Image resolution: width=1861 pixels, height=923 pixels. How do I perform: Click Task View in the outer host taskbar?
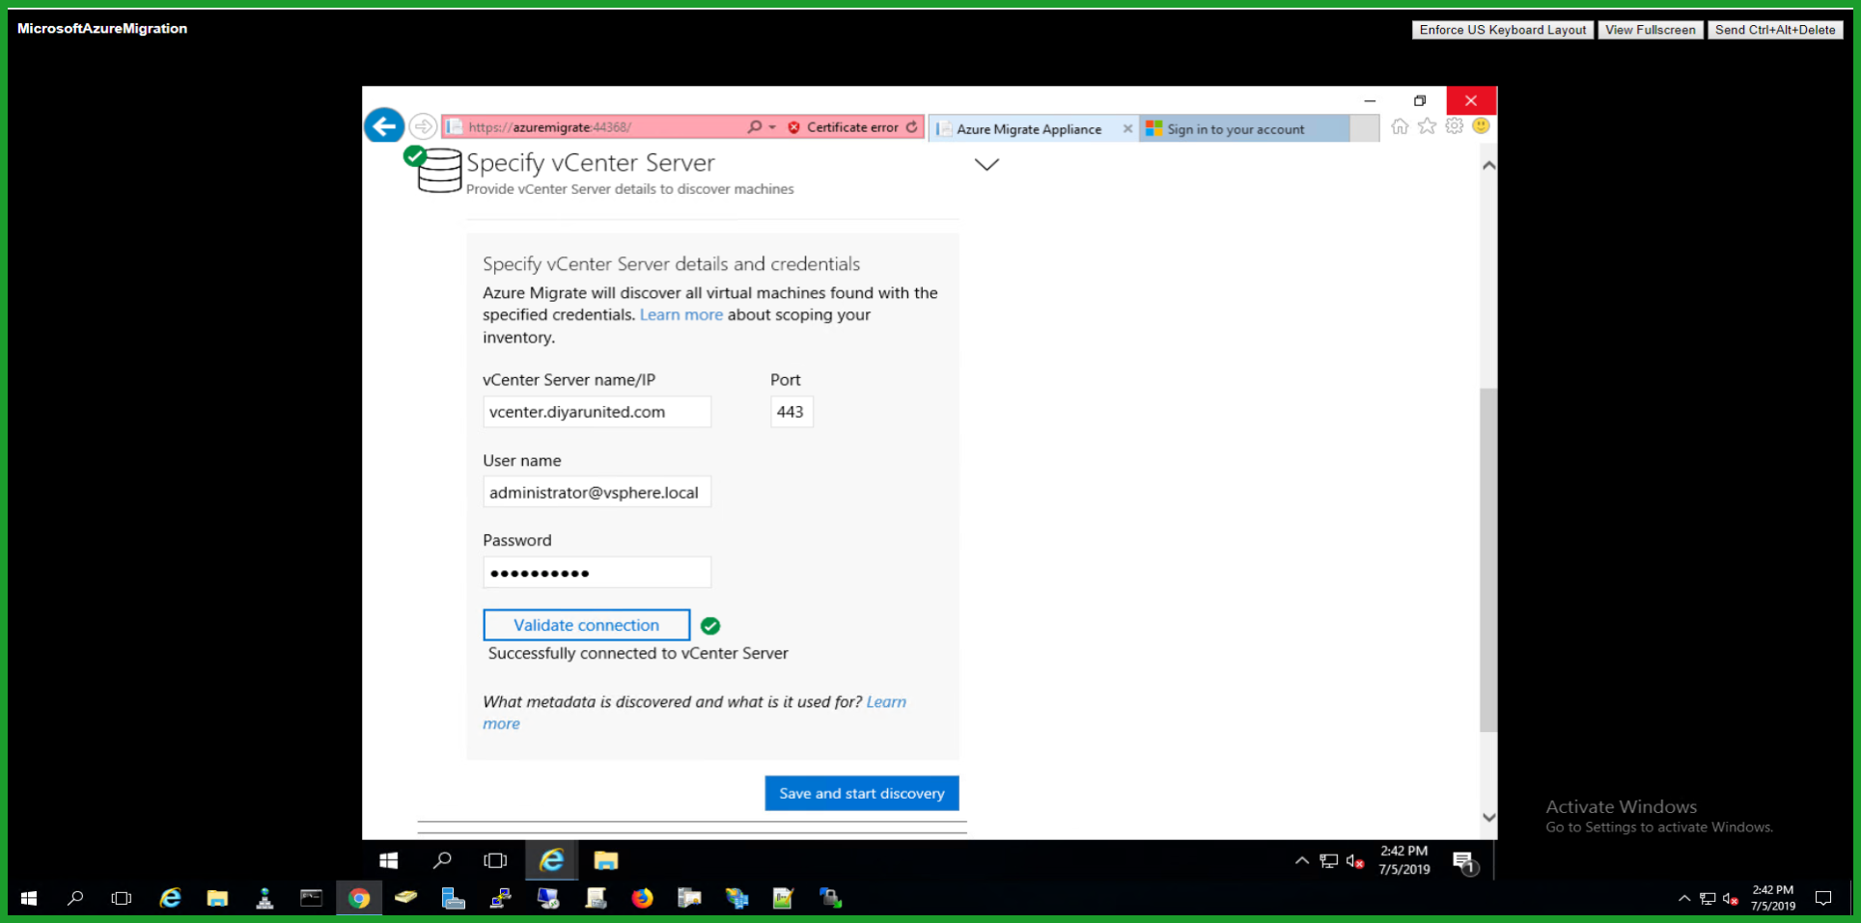tap(122, 899)
